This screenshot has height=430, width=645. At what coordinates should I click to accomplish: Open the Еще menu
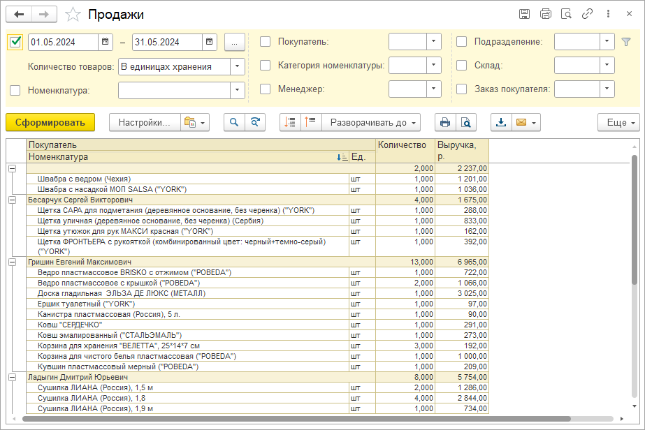pos(618,122)
